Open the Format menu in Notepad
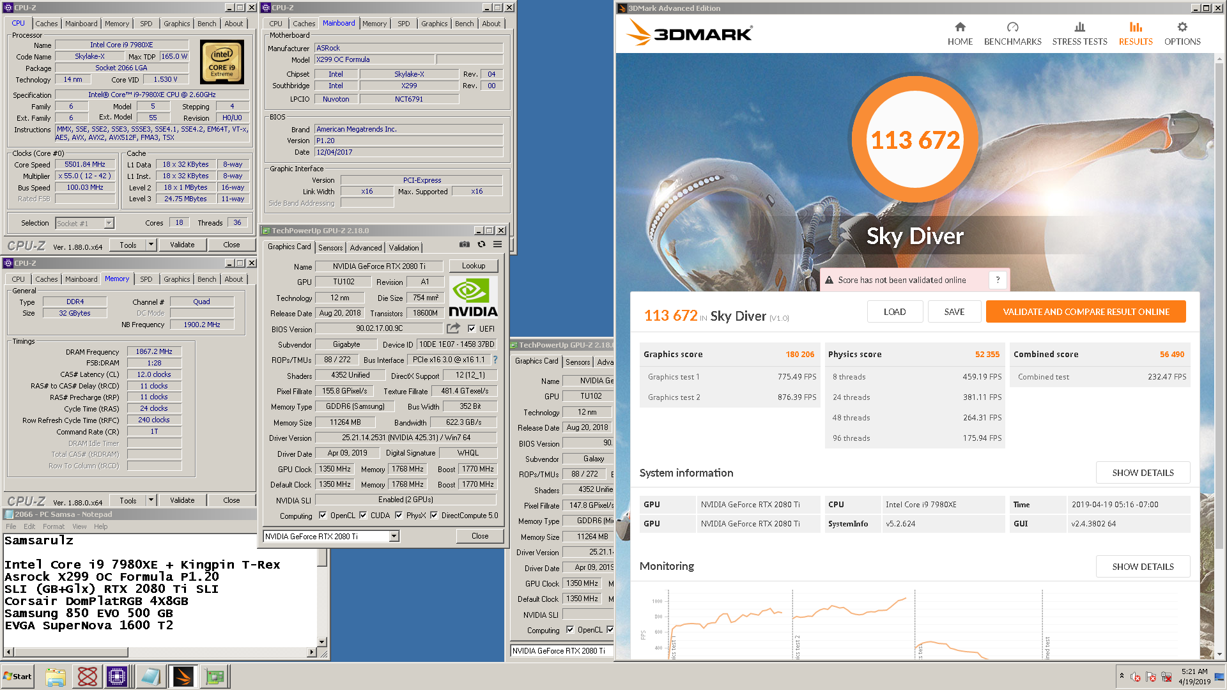The width and height of the screenshot is (1227, 690). tap(54, 526)
